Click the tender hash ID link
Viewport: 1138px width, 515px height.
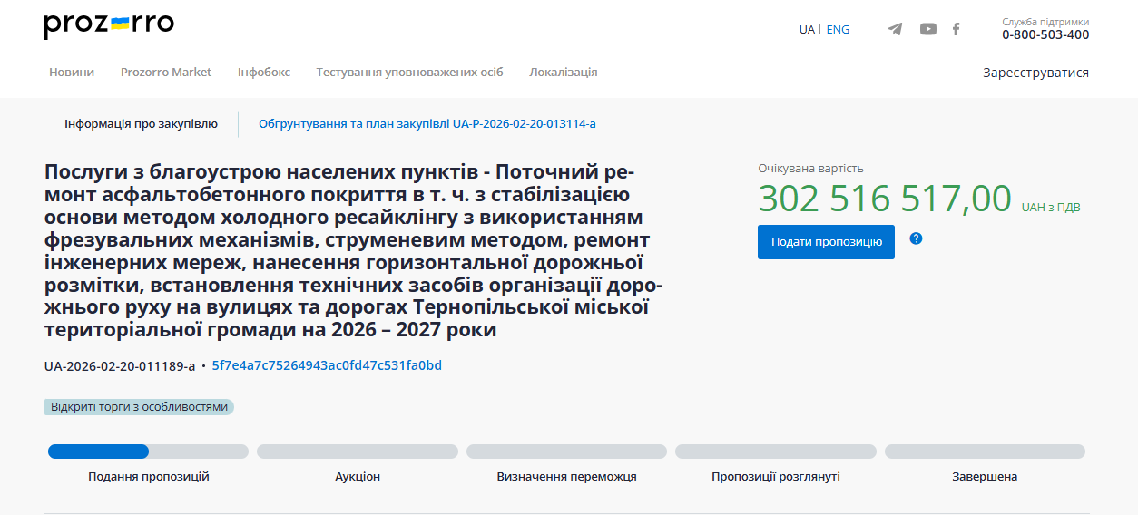[327, 365]
